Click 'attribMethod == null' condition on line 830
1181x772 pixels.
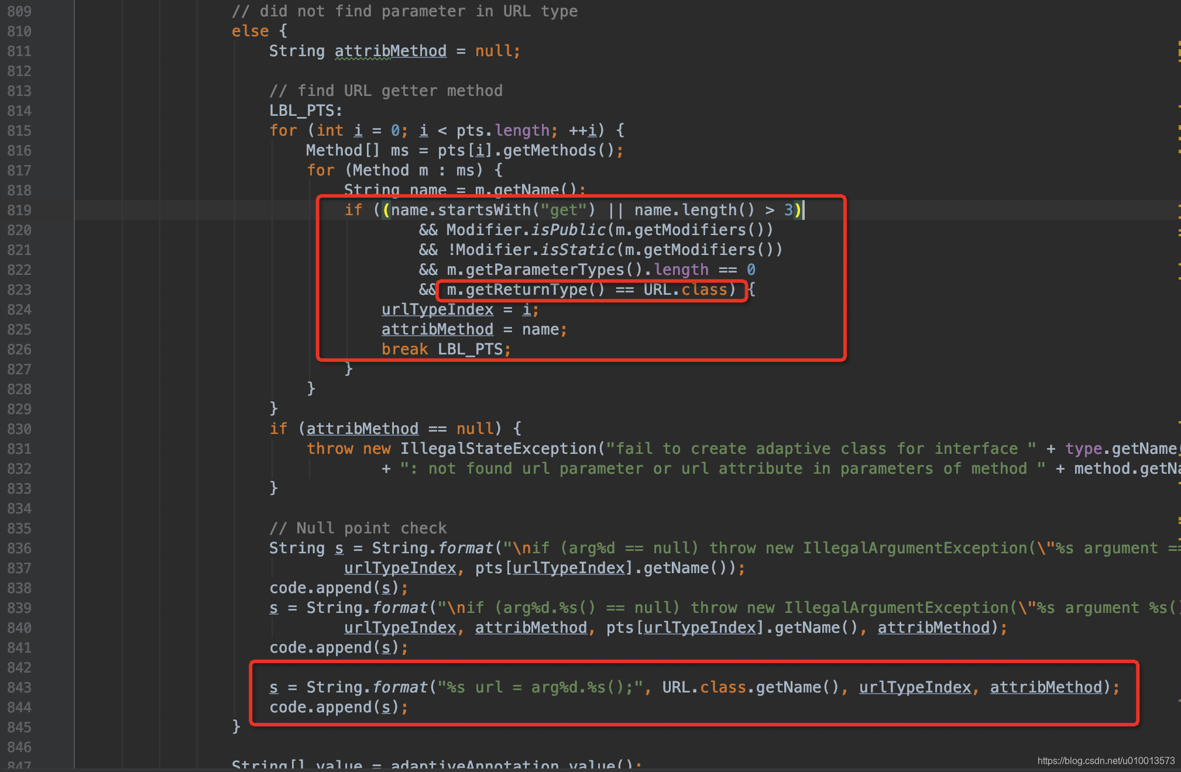coord(400,429)
